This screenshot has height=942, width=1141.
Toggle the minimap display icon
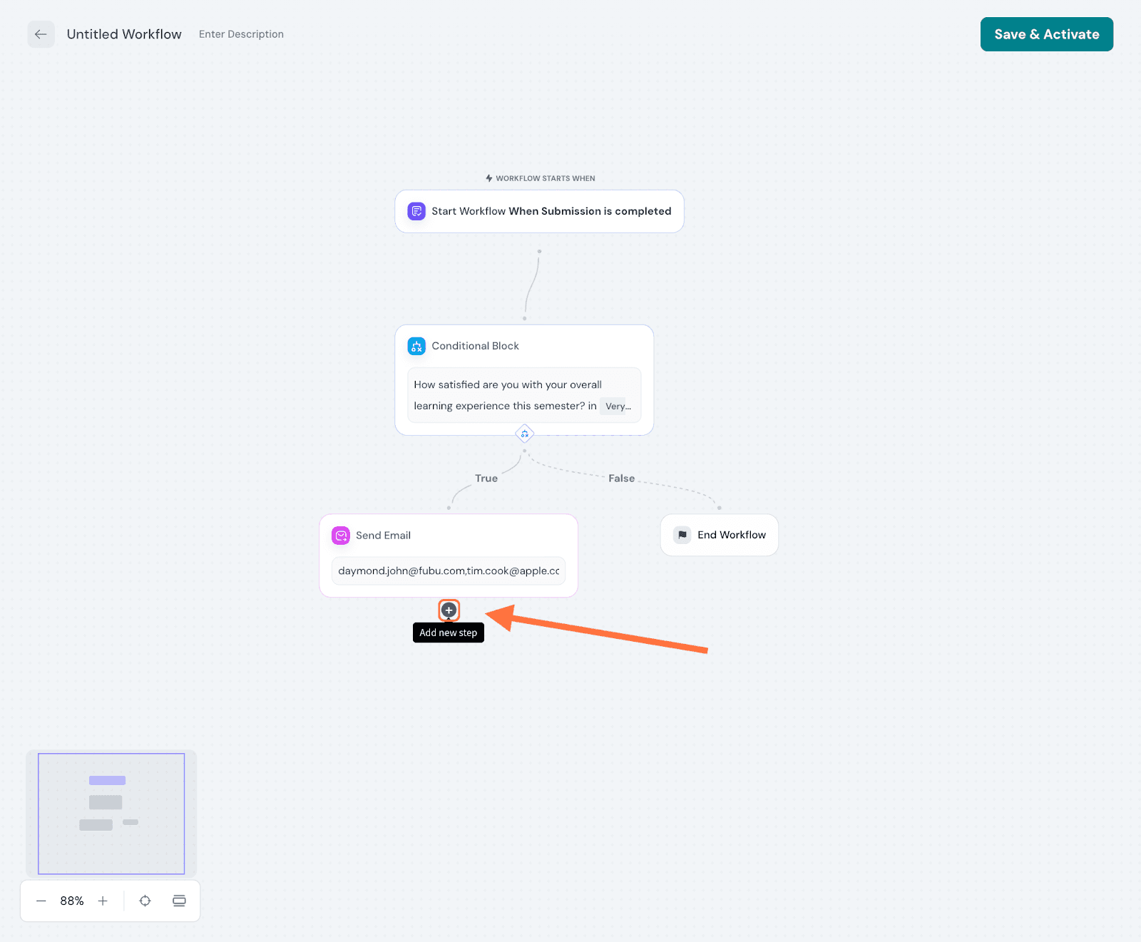tap(179, 901)
